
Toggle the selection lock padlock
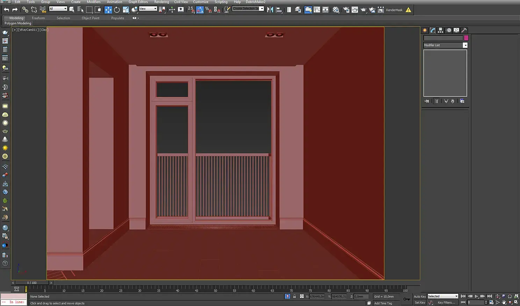(294, 296)
